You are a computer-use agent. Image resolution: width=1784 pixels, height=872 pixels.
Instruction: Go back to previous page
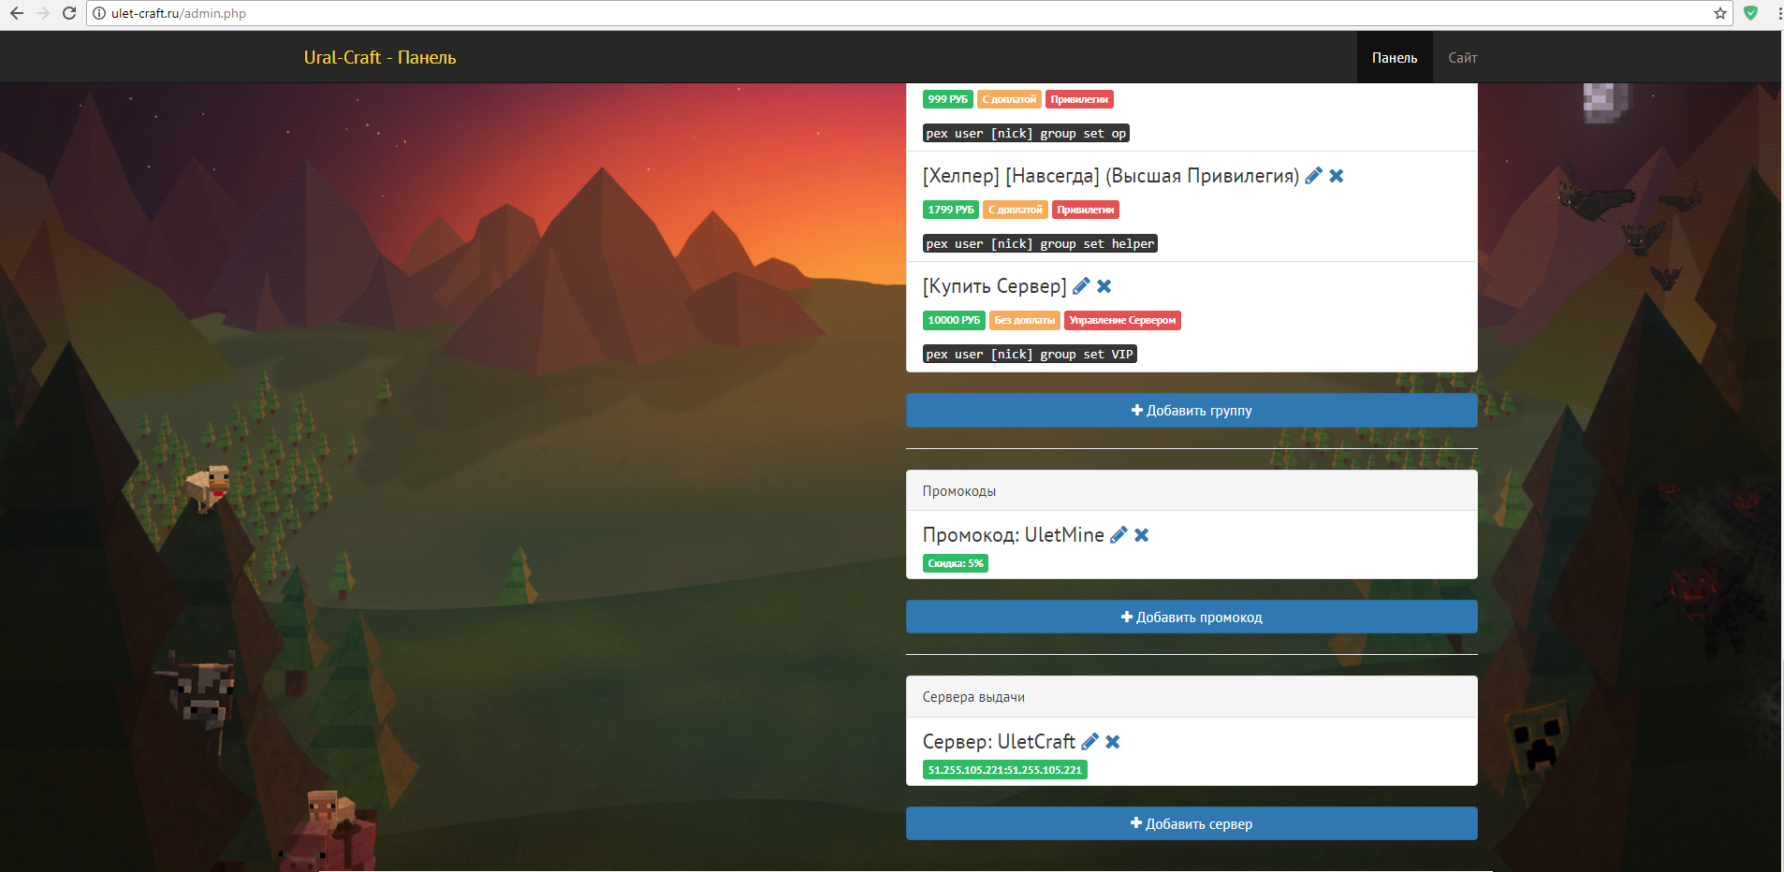point(17,13)
